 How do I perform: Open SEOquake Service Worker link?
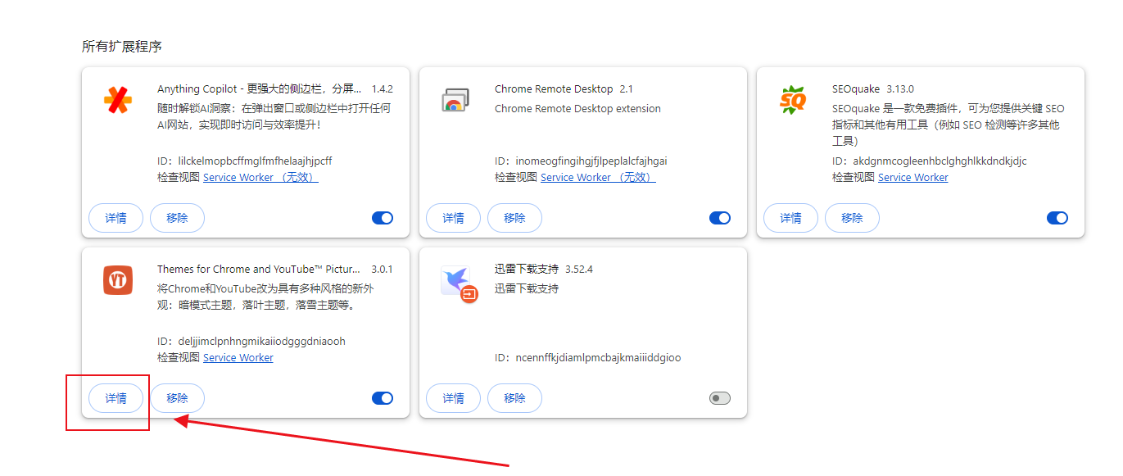click(x=913, y=178)
